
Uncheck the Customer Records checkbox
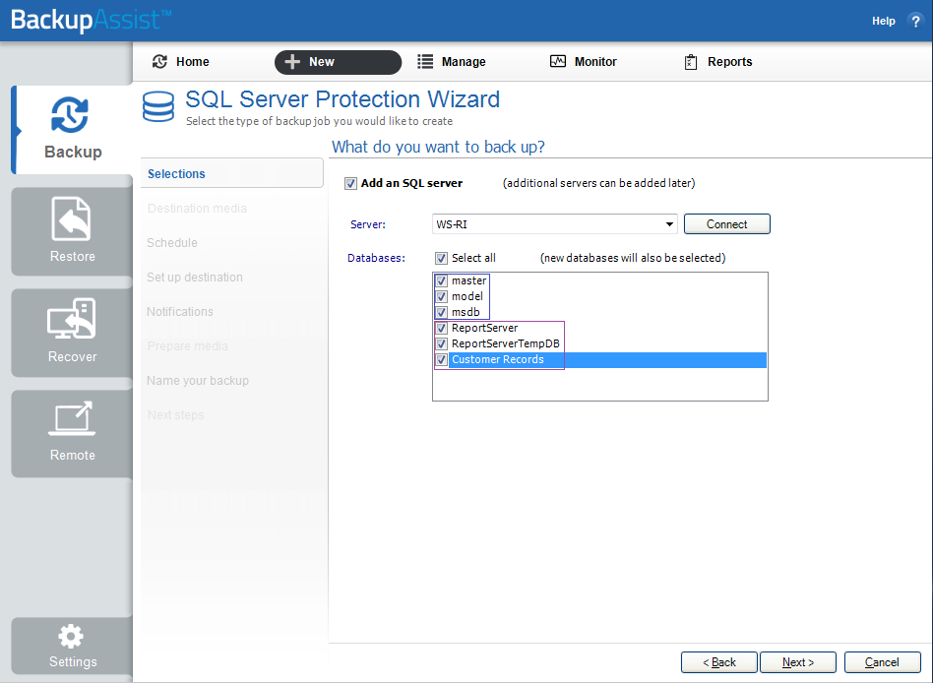(441, 359)
